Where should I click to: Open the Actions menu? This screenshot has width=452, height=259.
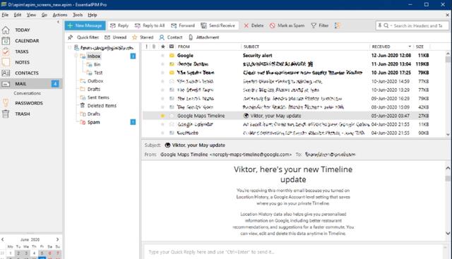(60, 15)
